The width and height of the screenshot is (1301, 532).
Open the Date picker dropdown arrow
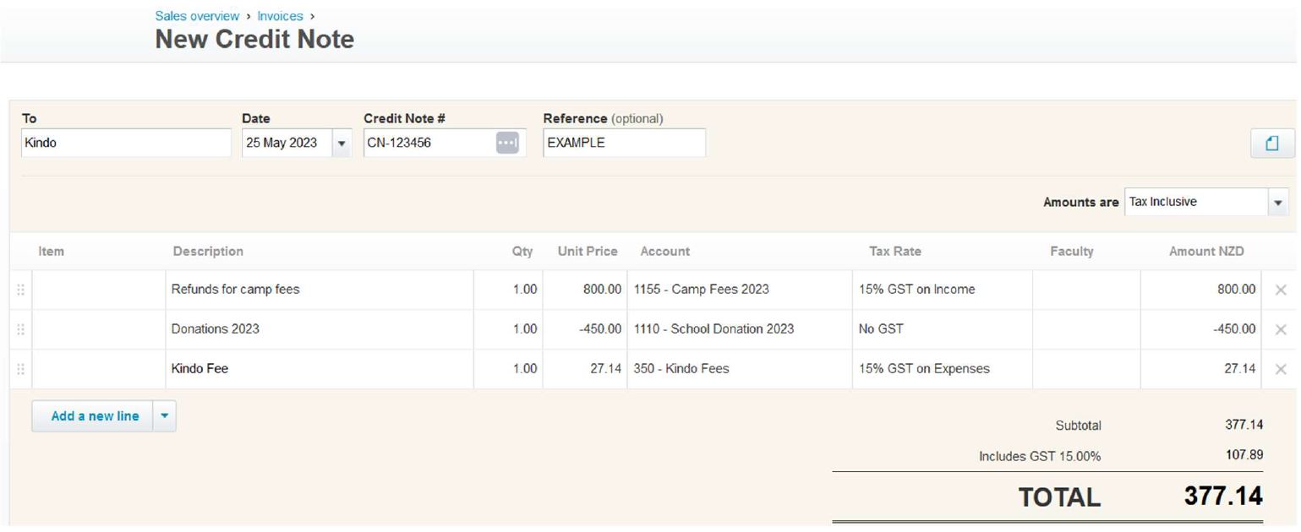click(342, 144)
